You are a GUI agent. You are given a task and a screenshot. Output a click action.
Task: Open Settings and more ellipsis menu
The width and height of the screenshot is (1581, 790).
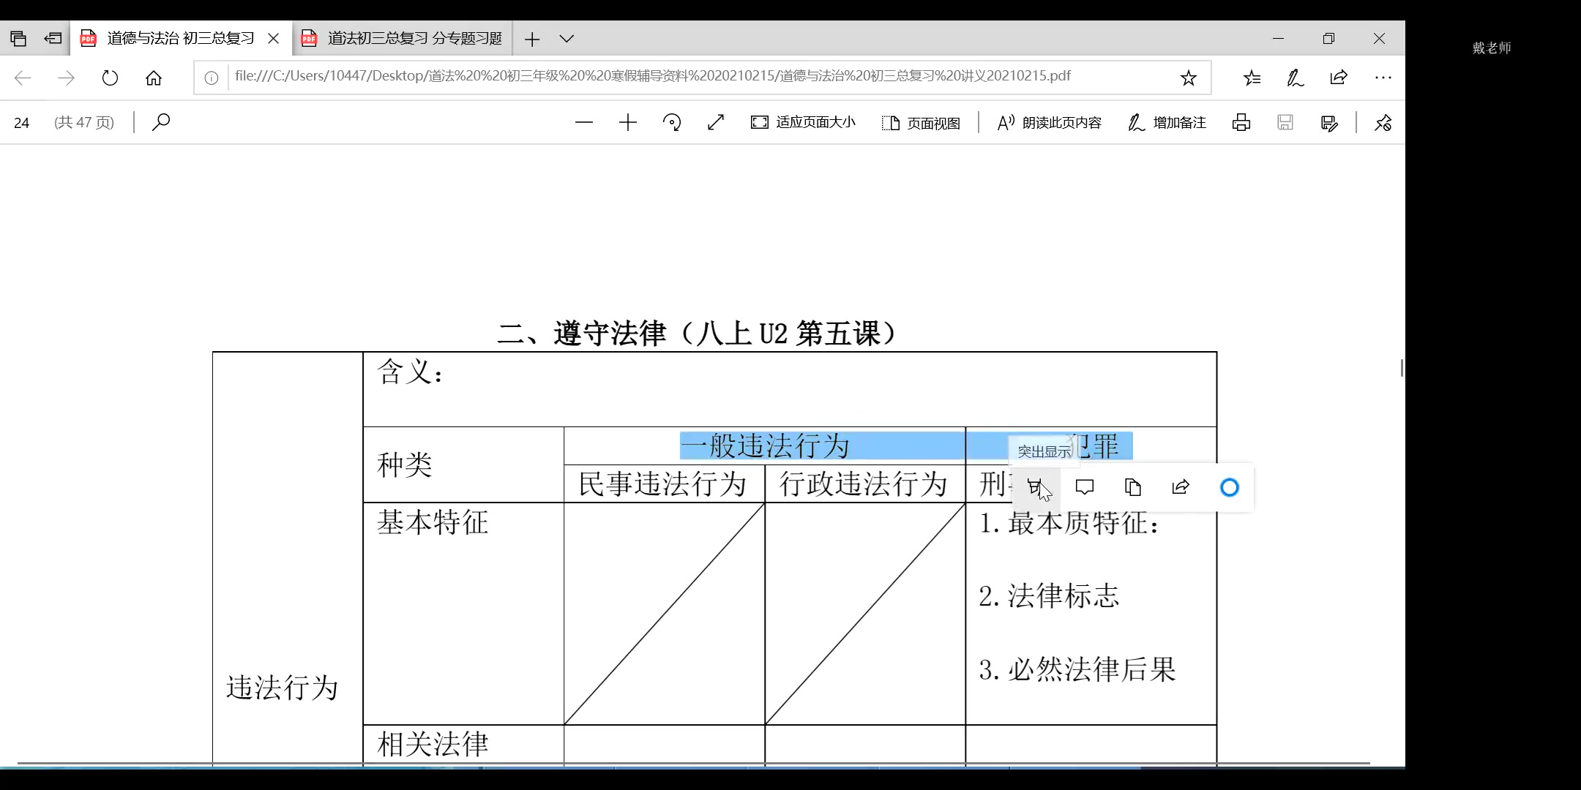point(1383,78)
